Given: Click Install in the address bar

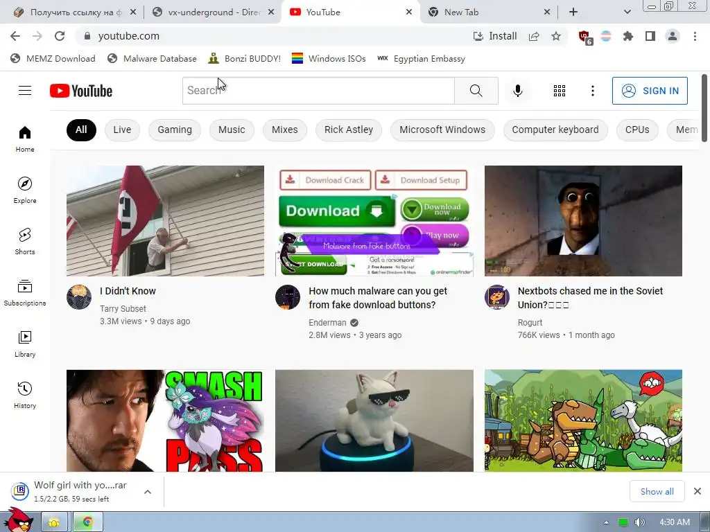Looking at the screenshot, I should click(495, 36).
